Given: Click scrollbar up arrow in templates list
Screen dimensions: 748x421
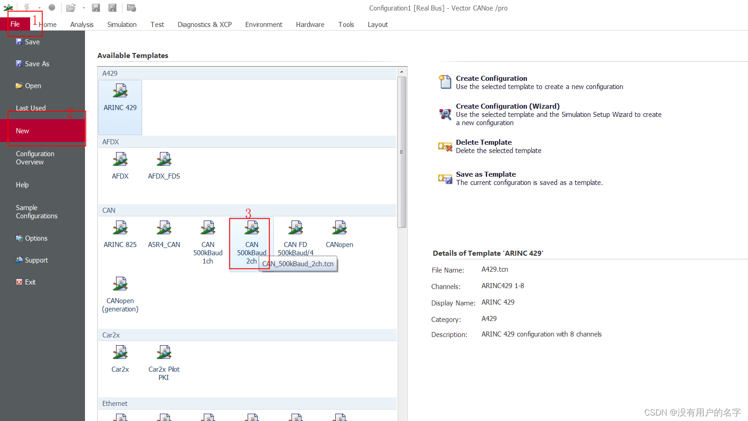Looking at the screenshot, I should click(x=402, y=72).
